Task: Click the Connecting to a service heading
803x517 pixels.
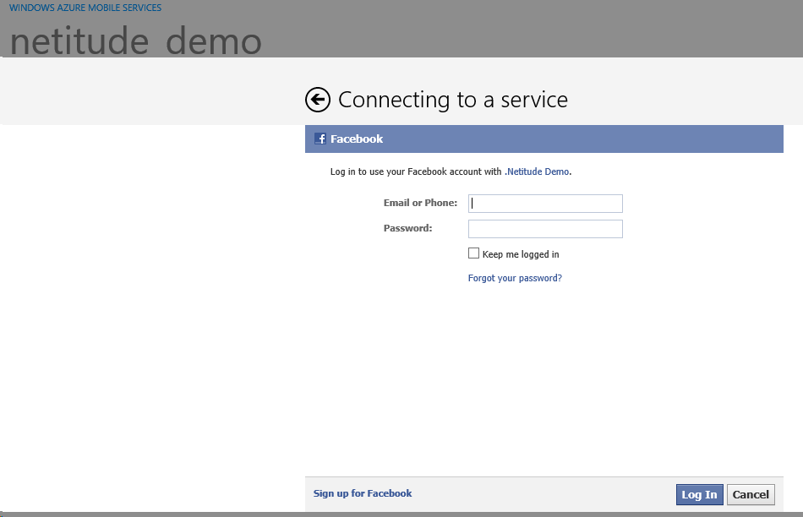Action: pyautogui.click(x=453, y=100)
